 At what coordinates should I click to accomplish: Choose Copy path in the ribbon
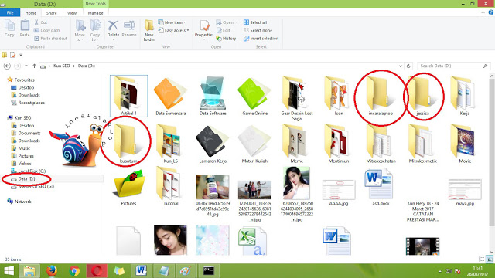[x=46, y=30]
